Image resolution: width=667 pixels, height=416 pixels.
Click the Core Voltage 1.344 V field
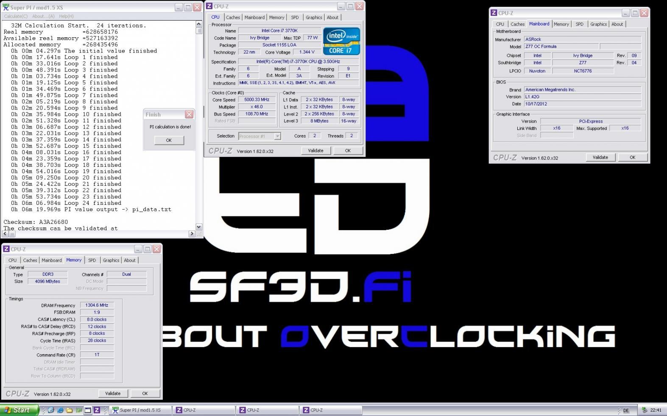[307, 52]
